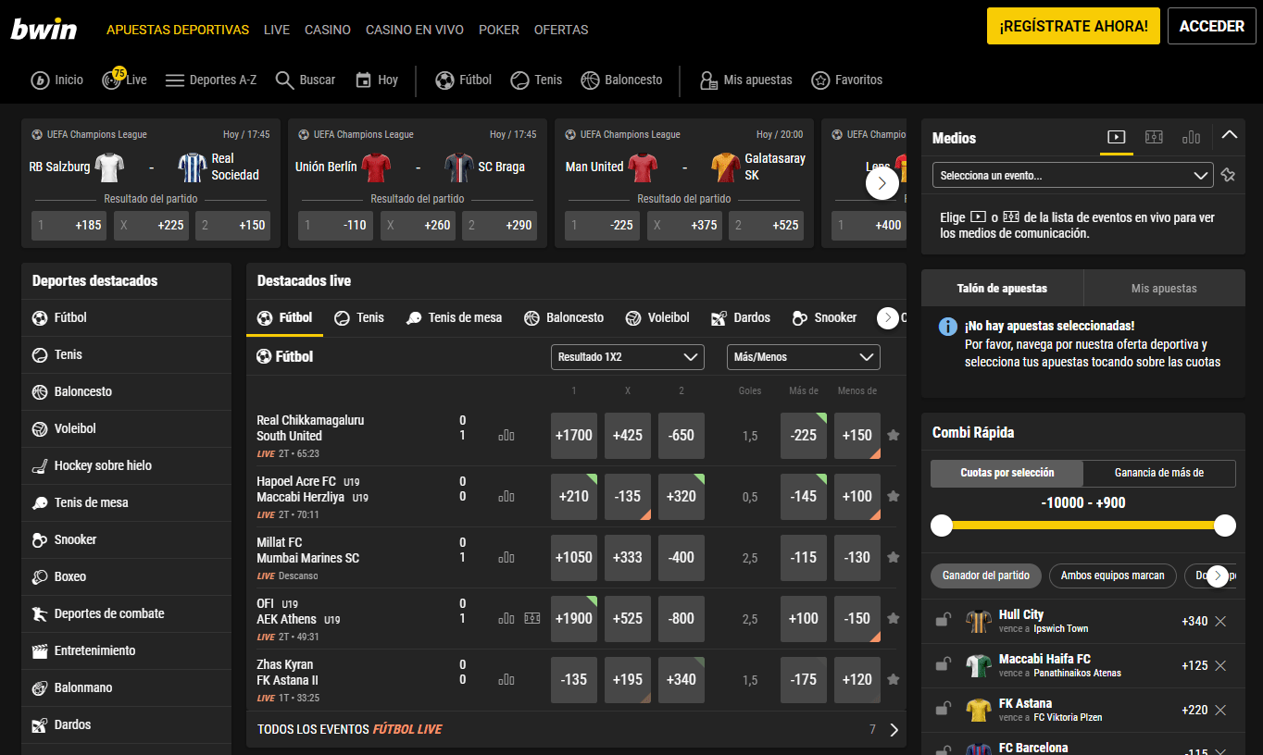Open stats icon for Hapoel Acre match
This screenshot has width=1263, height=755.
[506, 497]
